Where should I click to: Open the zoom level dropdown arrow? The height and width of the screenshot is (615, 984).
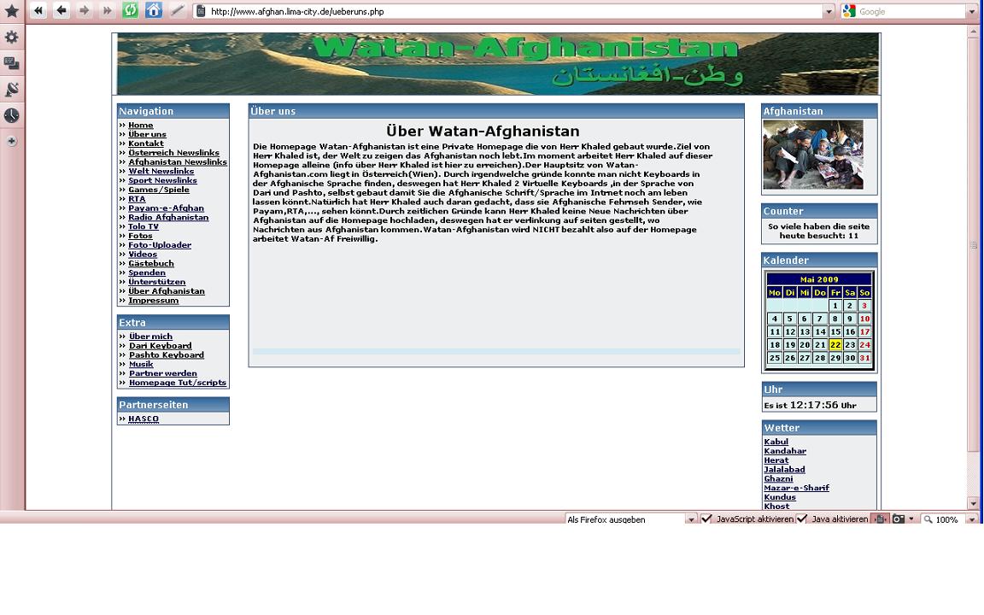pos(971,519)
